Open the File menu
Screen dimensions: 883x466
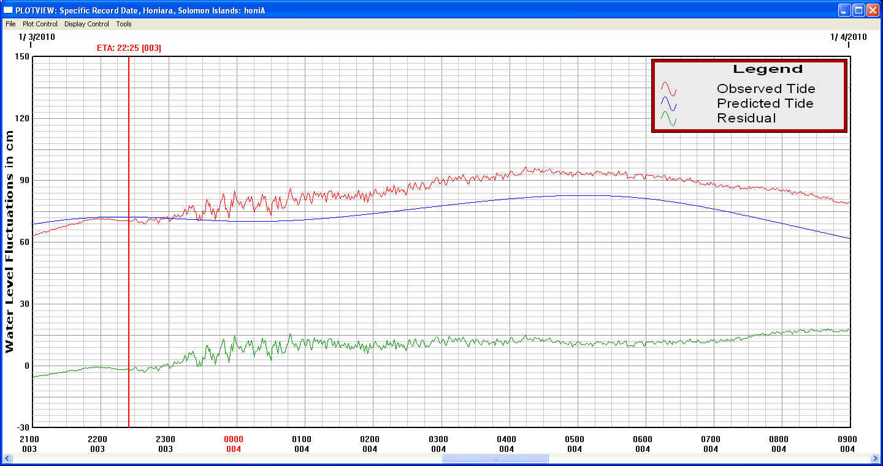pos(10,24)
